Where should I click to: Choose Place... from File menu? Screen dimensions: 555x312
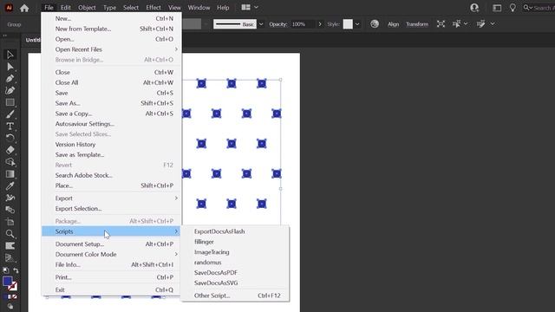coord(112,185)
